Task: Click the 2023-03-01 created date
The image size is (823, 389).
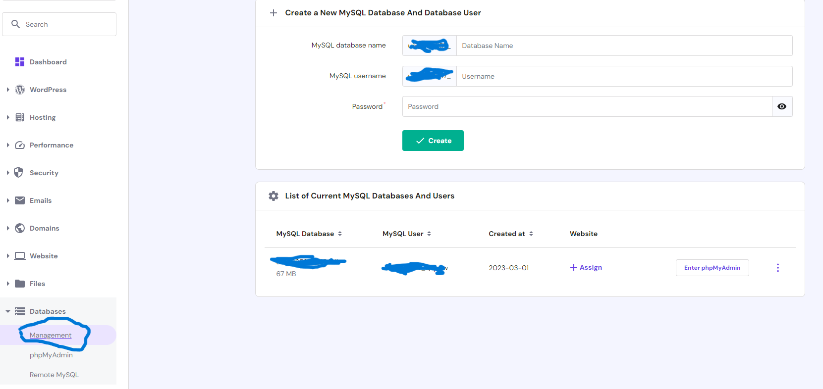Action: (x=509, y=268)
